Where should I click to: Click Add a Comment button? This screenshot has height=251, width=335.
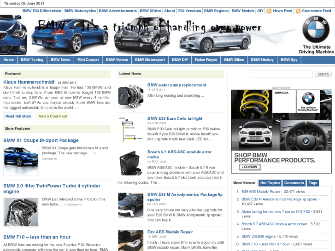pos(53,116)
